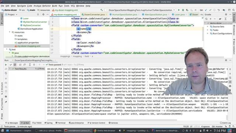This screenshot has height=133, width=236.
Task: Open the TODO tool window
Action: click(x=37, y=123)
